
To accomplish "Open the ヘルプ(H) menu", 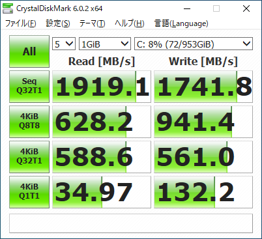I will (130, 23).
